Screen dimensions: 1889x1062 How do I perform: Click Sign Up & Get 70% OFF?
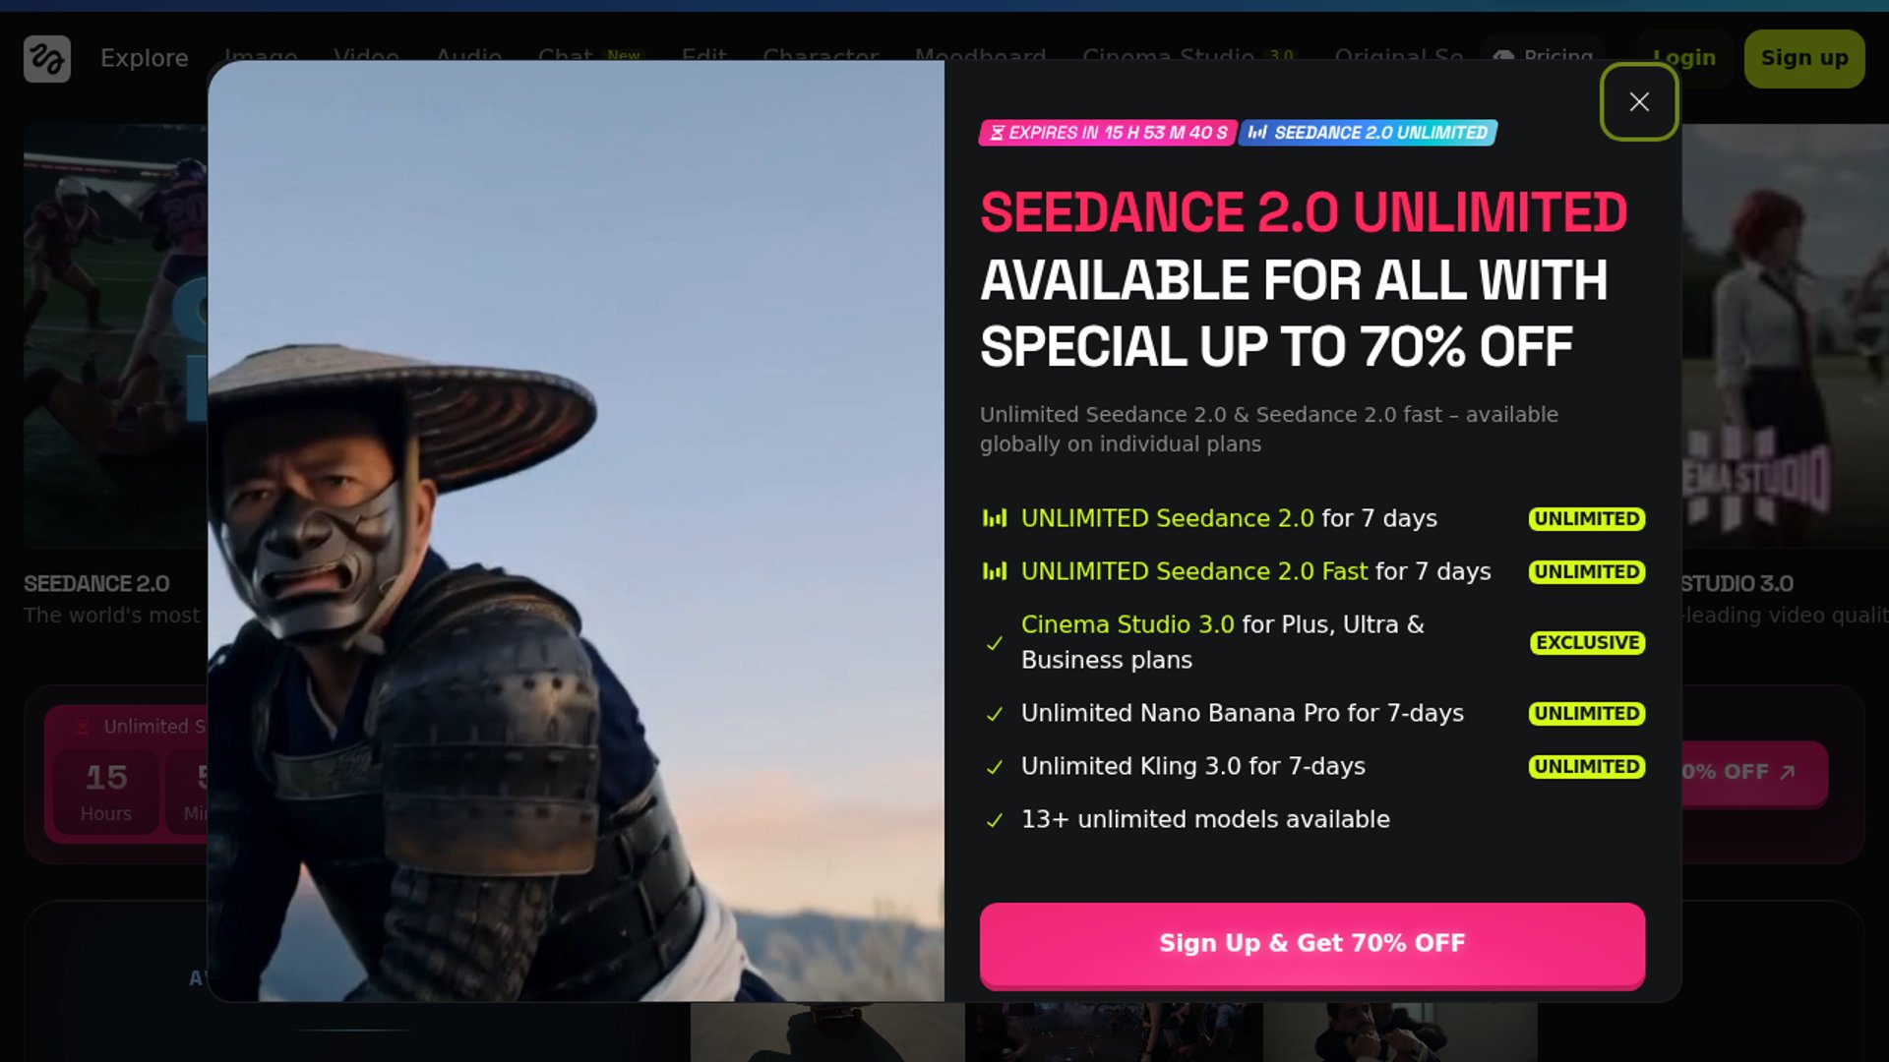tap(1311, 944)
